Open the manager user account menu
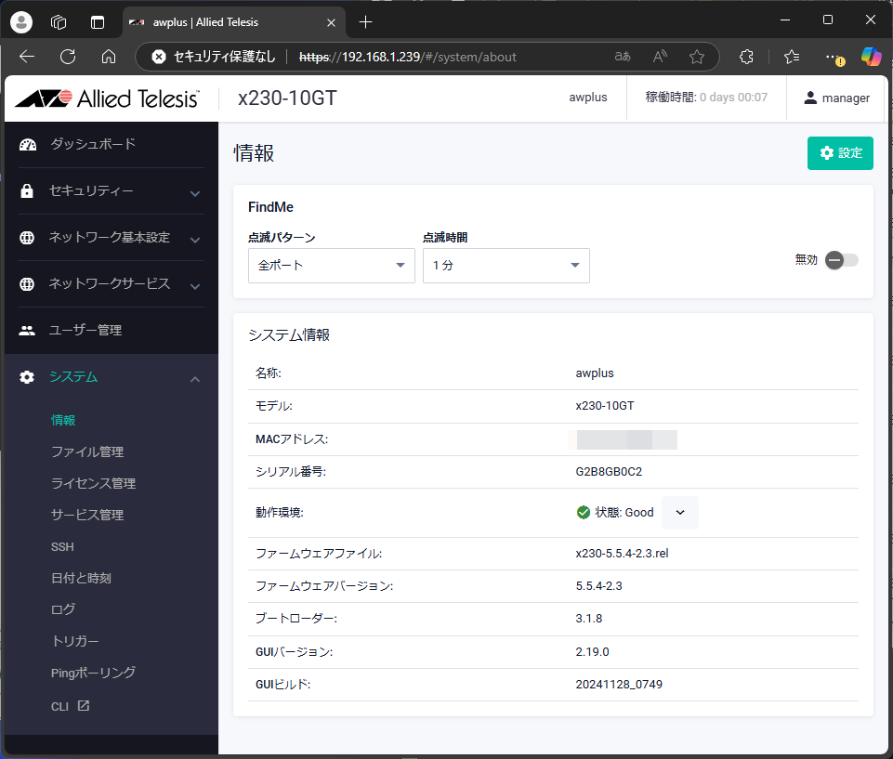 click(836, 98)
